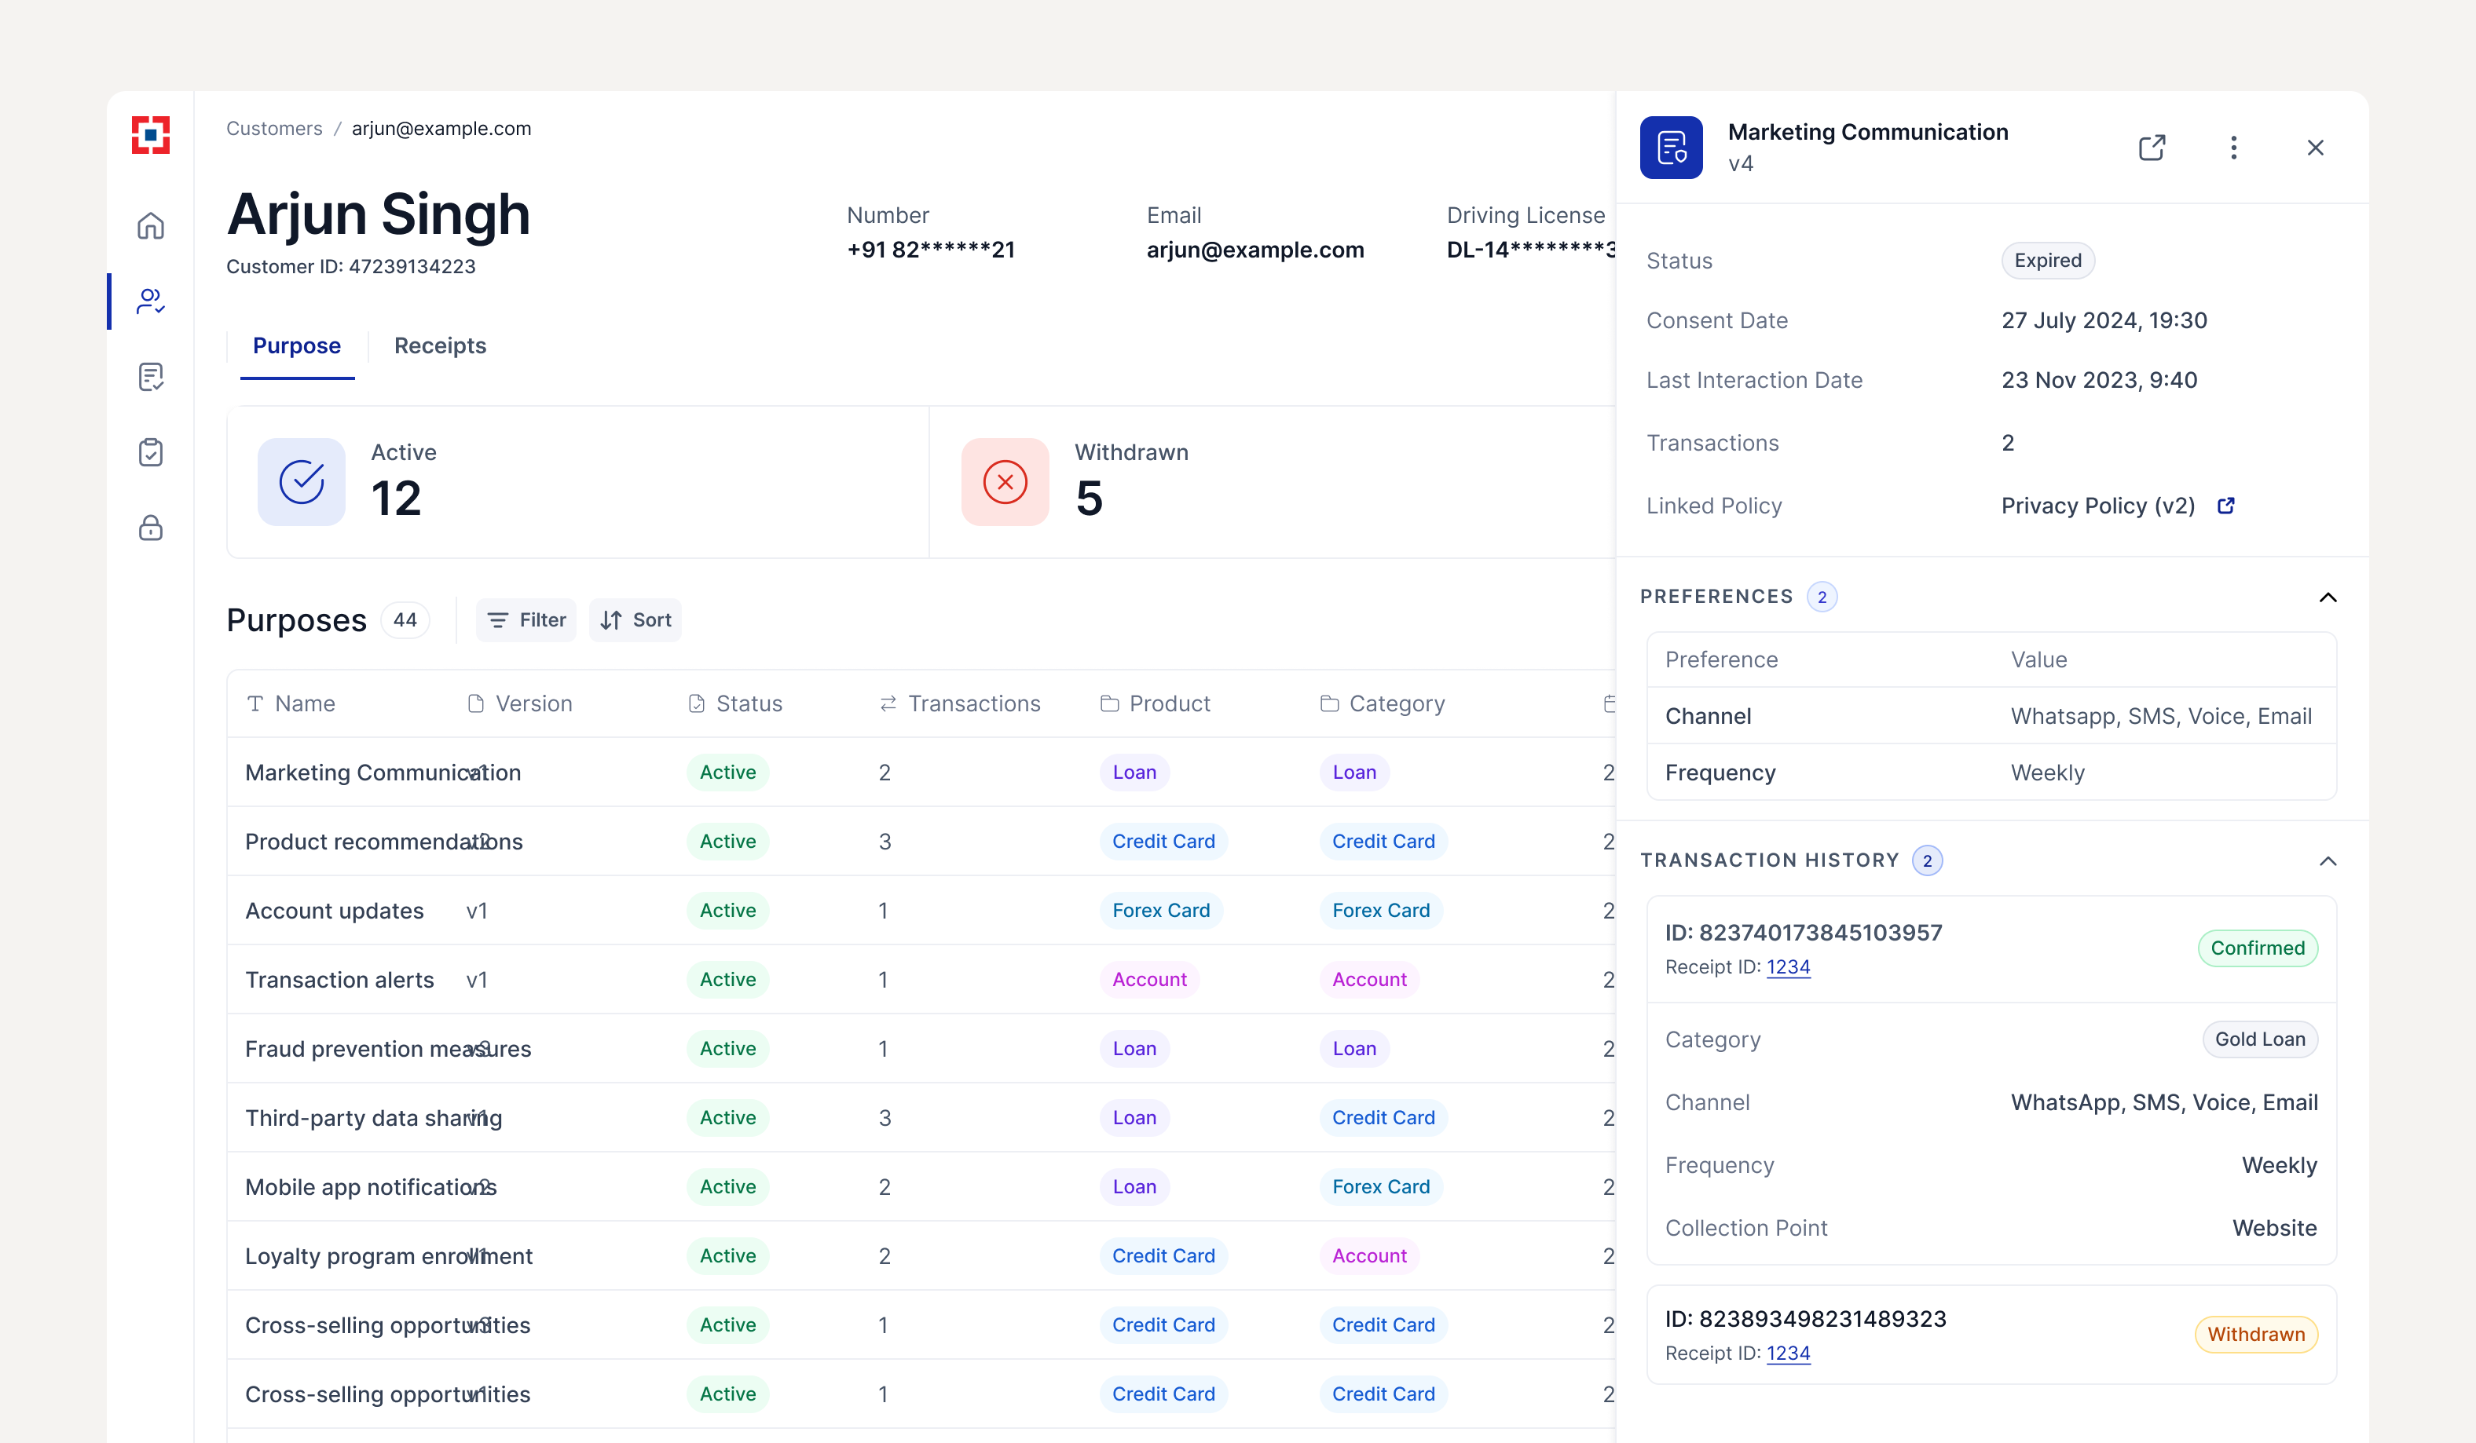2476x1443 pixels.
Task: Click the Channel preference row
Action: pos(1991,716)
